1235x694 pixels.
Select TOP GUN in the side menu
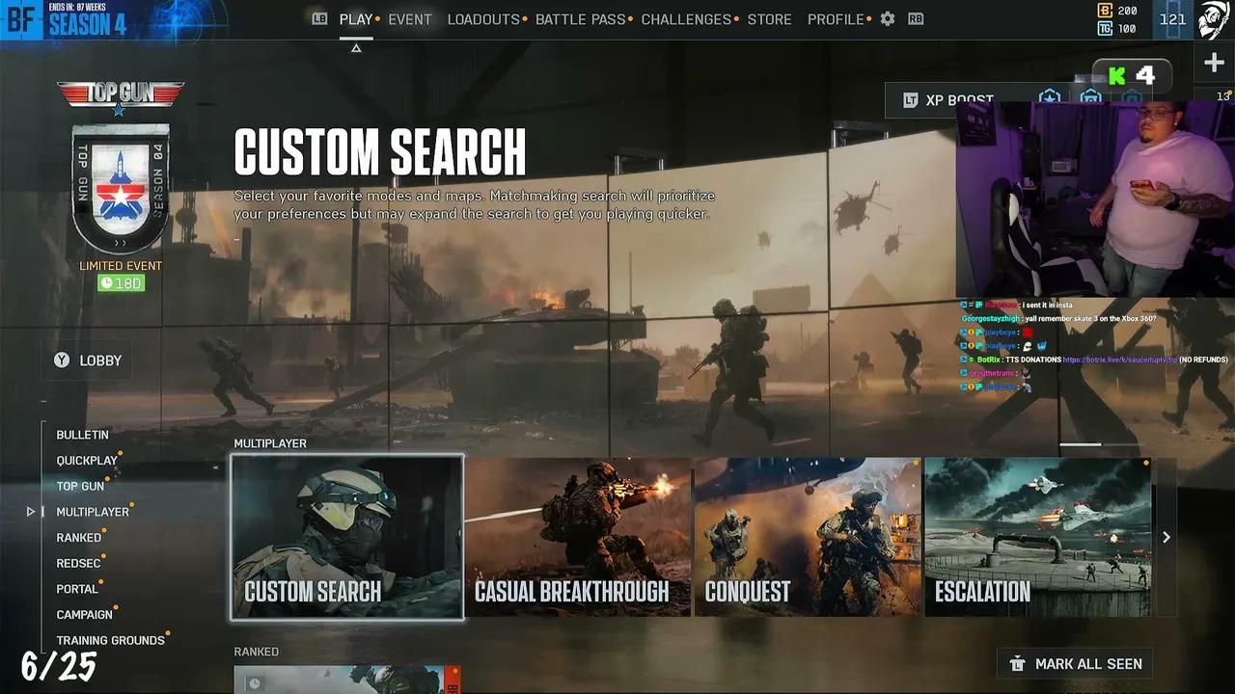coord(80,487)
